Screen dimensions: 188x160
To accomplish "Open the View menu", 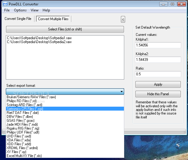I will (x=34, y=10).
